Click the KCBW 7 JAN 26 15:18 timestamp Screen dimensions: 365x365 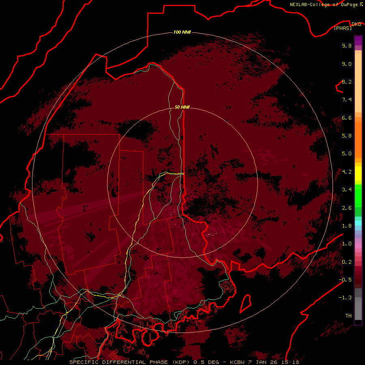(264, 362)
